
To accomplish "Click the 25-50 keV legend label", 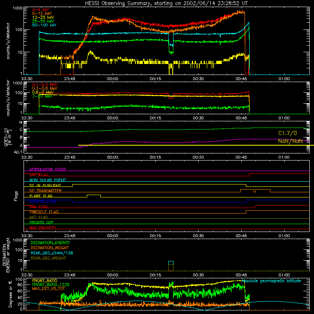I will pyautogui.click(x=43, y=21).
